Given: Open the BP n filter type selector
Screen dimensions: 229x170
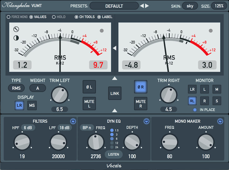Looking at the screenshot, I should point(87,128).
